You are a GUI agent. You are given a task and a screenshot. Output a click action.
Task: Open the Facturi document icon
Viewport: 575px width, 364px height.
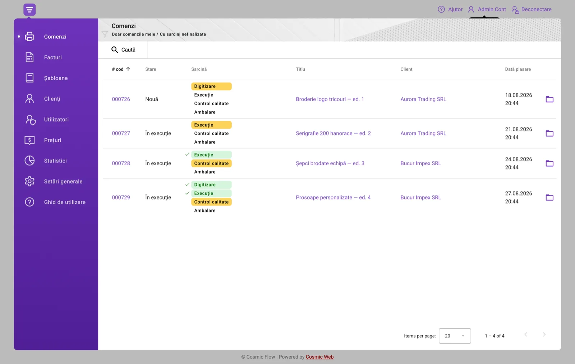29,57
